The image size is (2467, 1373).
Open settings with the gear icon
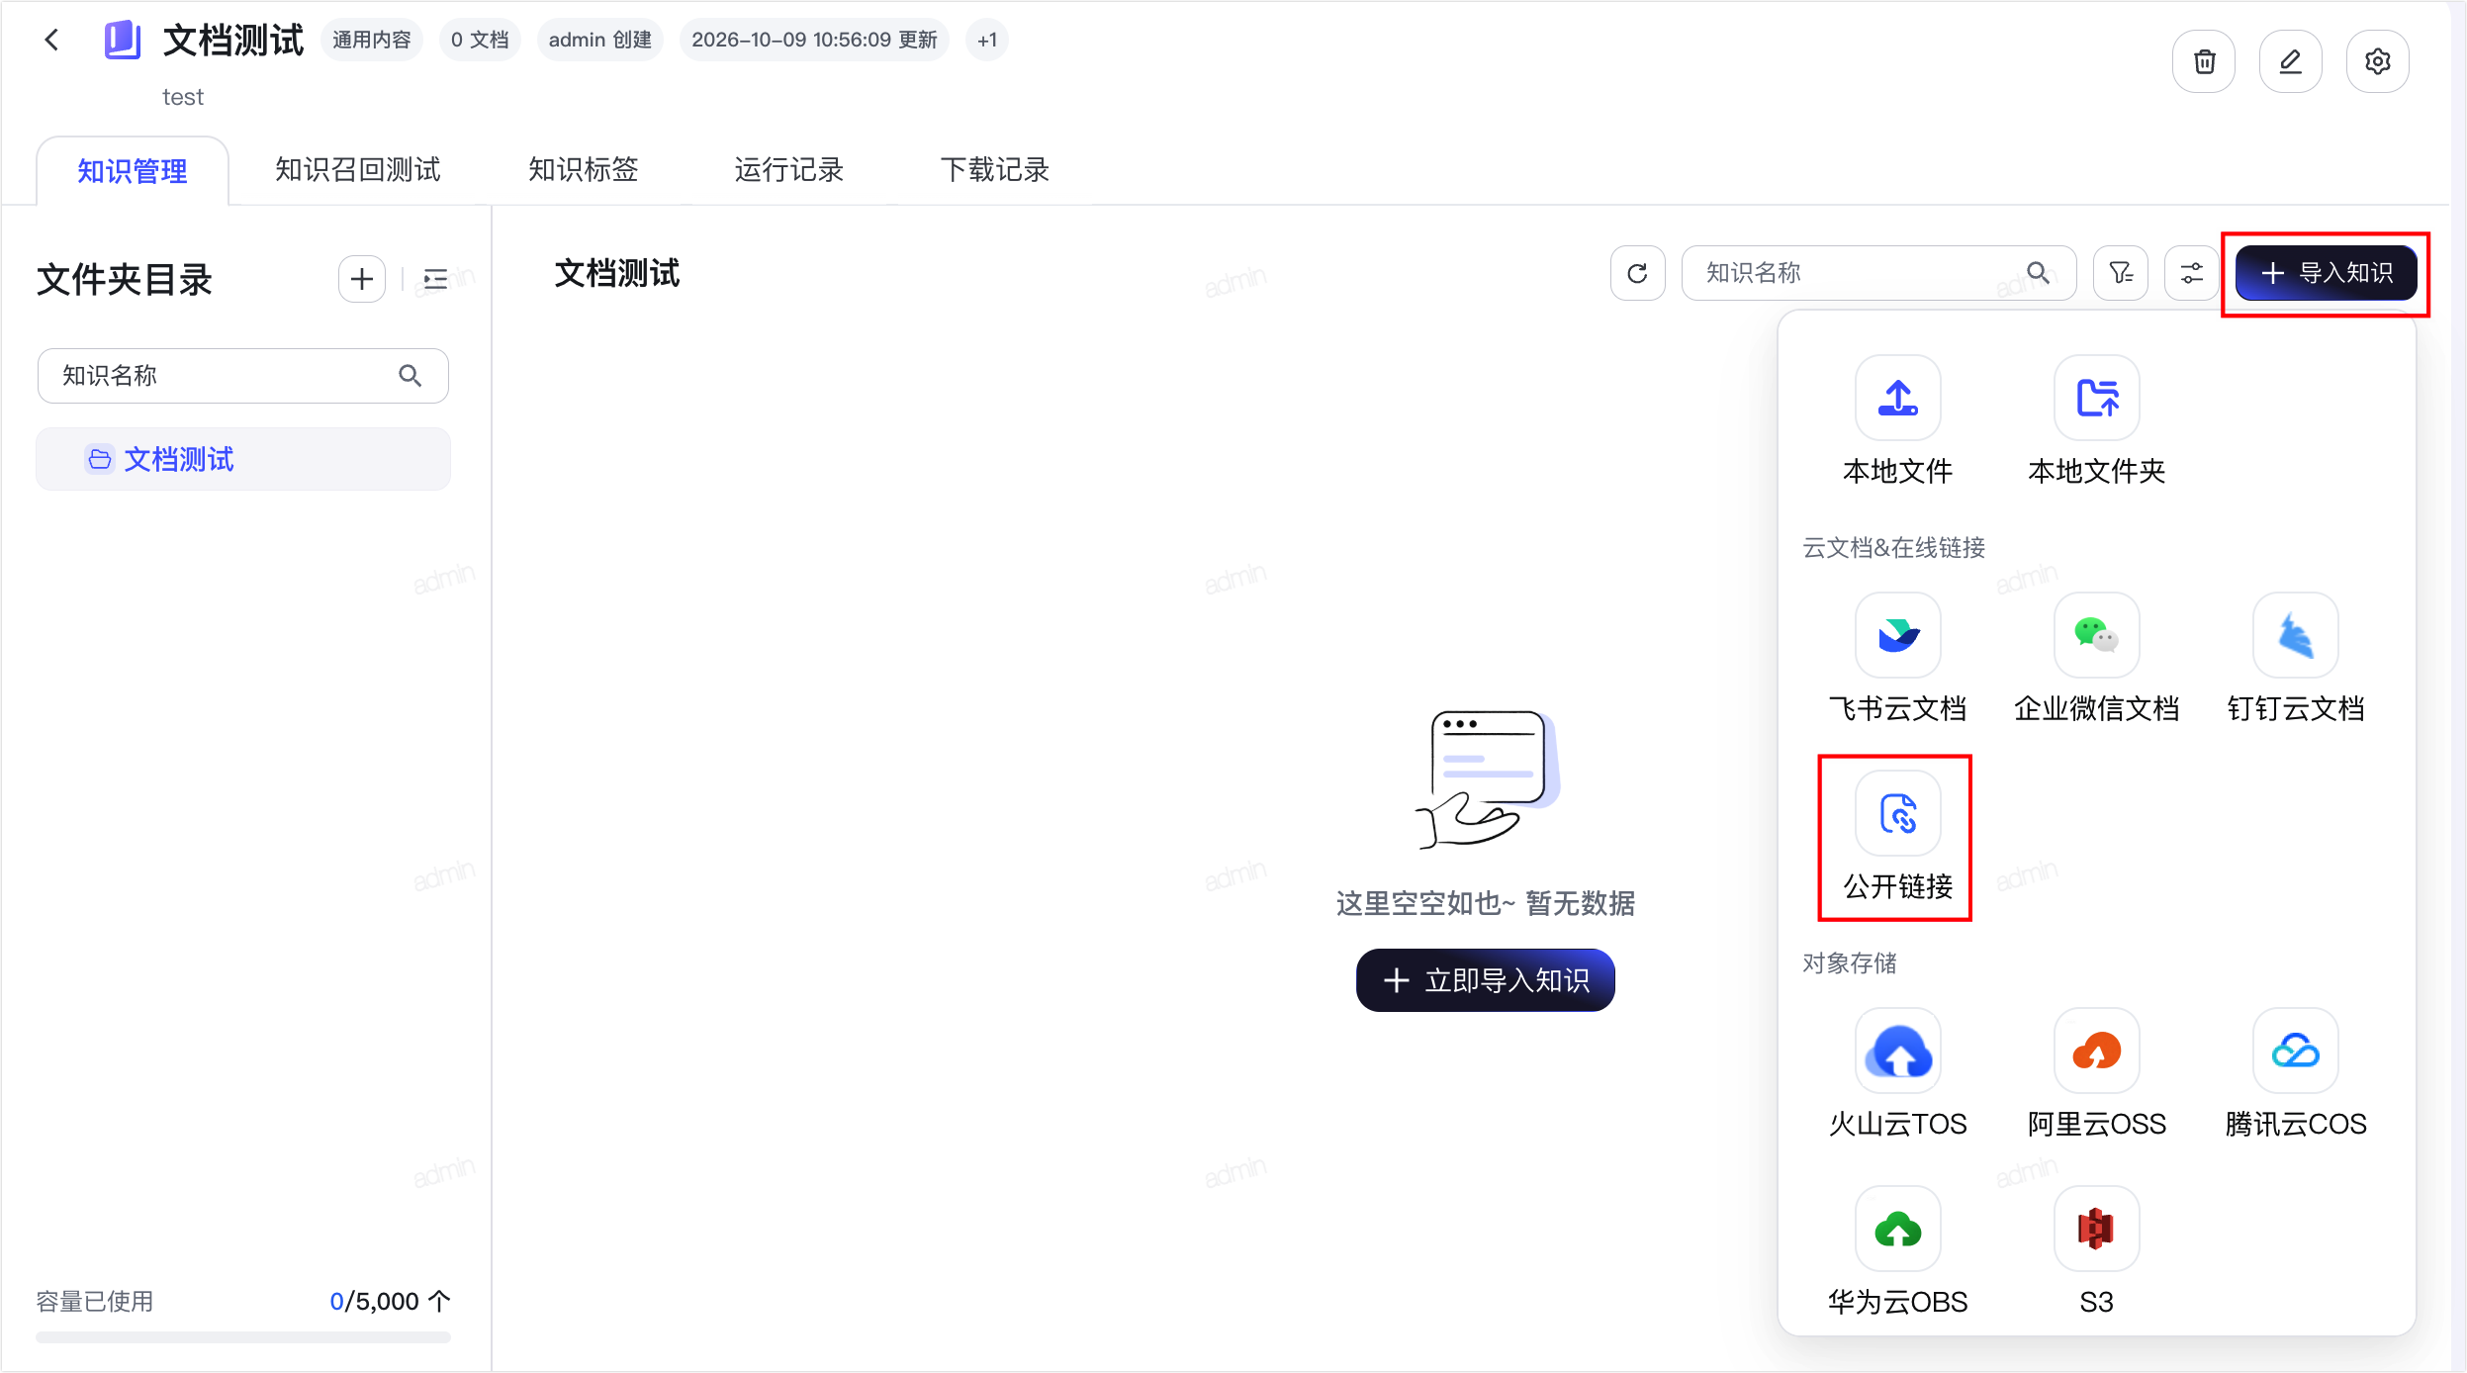pos(2377,61)
